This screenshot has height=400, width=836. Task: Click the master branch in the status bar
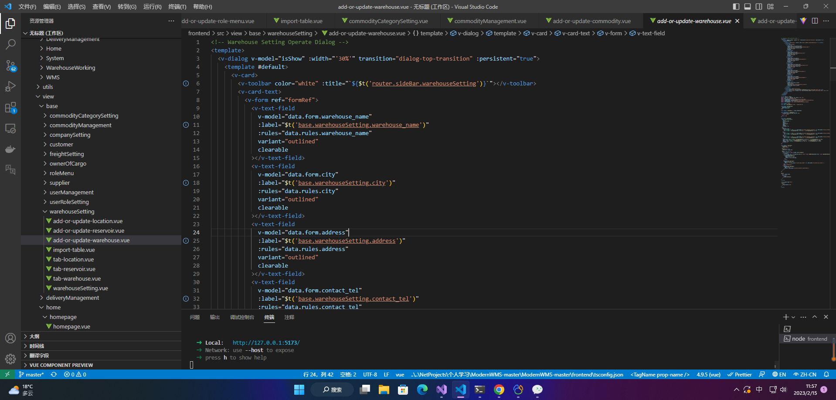pyautogui.click(x=31, y=374)
